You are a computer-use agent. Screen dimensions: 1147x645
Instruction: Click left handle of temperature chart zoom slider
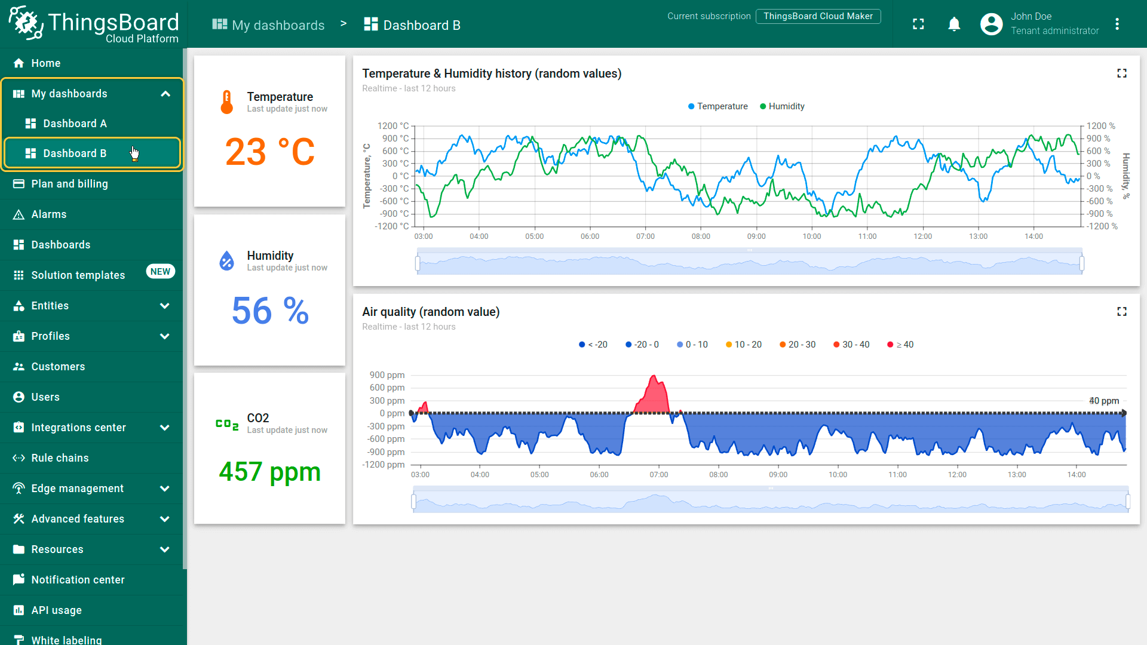[x=418, y=263]
